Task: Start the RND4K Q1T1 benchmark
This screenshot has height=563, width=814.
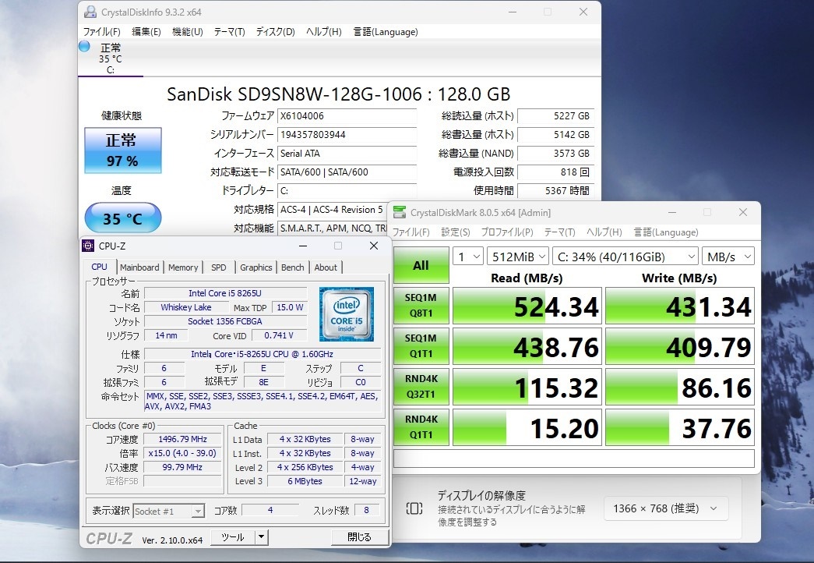Action: coord(421,427)
